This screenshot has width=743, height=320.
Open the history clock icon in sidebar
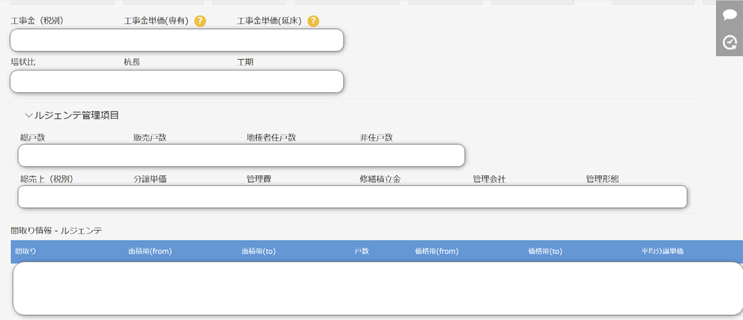click(x=729, y=42)
